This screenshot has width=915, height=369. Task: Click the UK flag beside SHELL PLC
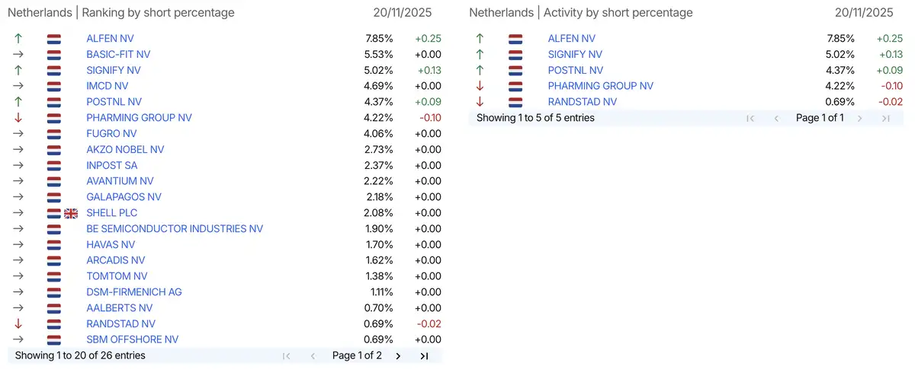point(71,213)
